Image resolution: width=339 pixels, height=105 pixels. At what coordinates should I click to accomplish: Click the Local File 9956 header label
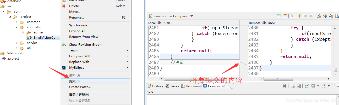coord(159,23)
